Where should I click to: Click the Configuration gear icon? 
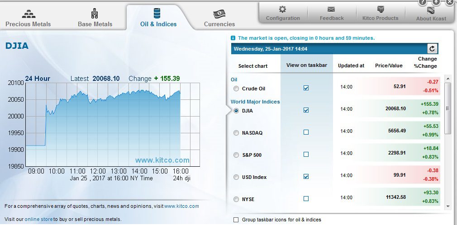282,9
